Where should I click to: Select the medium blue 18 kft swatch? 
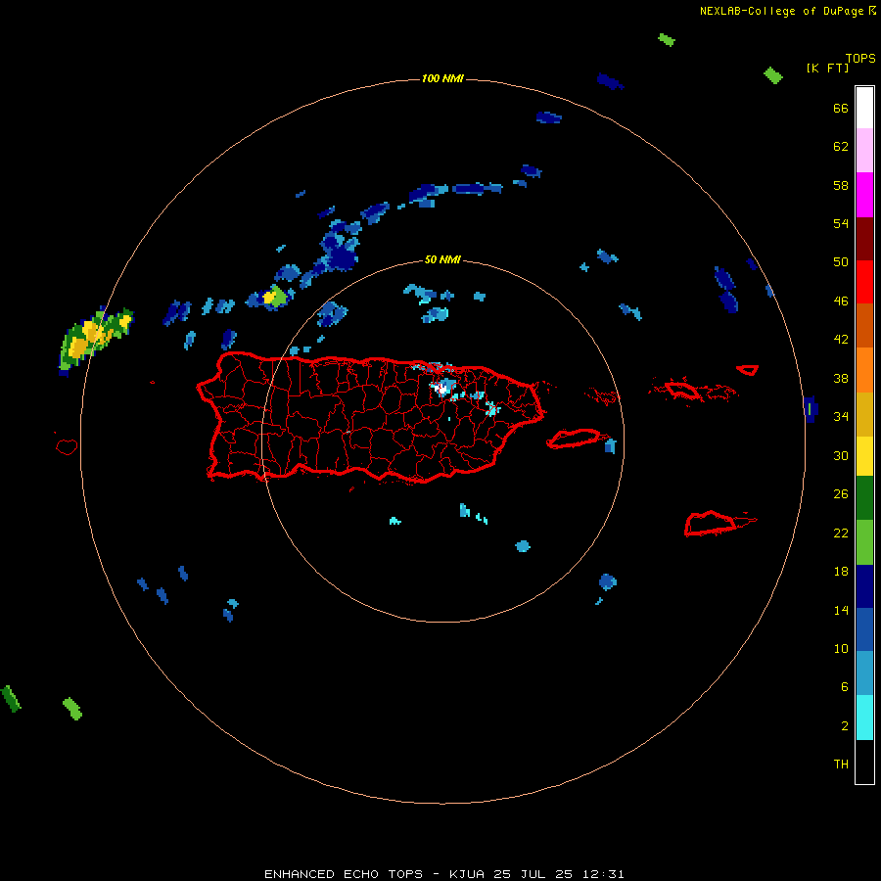coord(864,629)
